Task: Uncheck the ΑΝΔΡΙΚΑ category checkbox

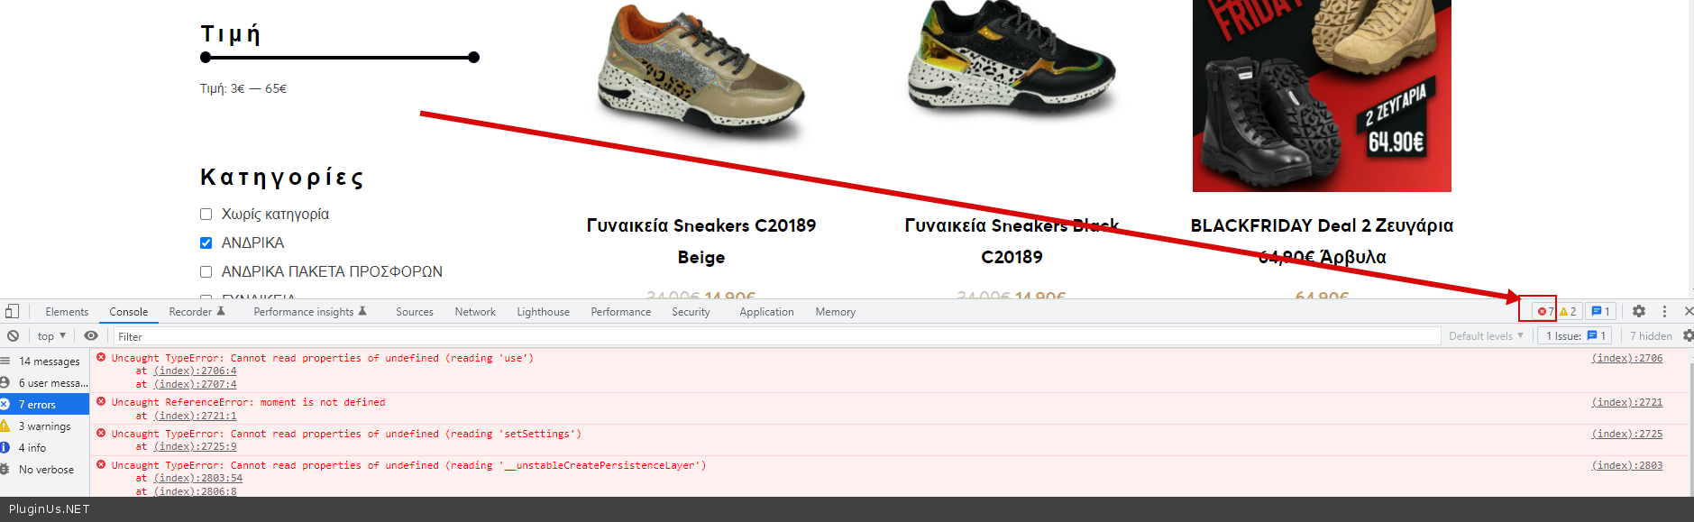Action: (206, 243)
